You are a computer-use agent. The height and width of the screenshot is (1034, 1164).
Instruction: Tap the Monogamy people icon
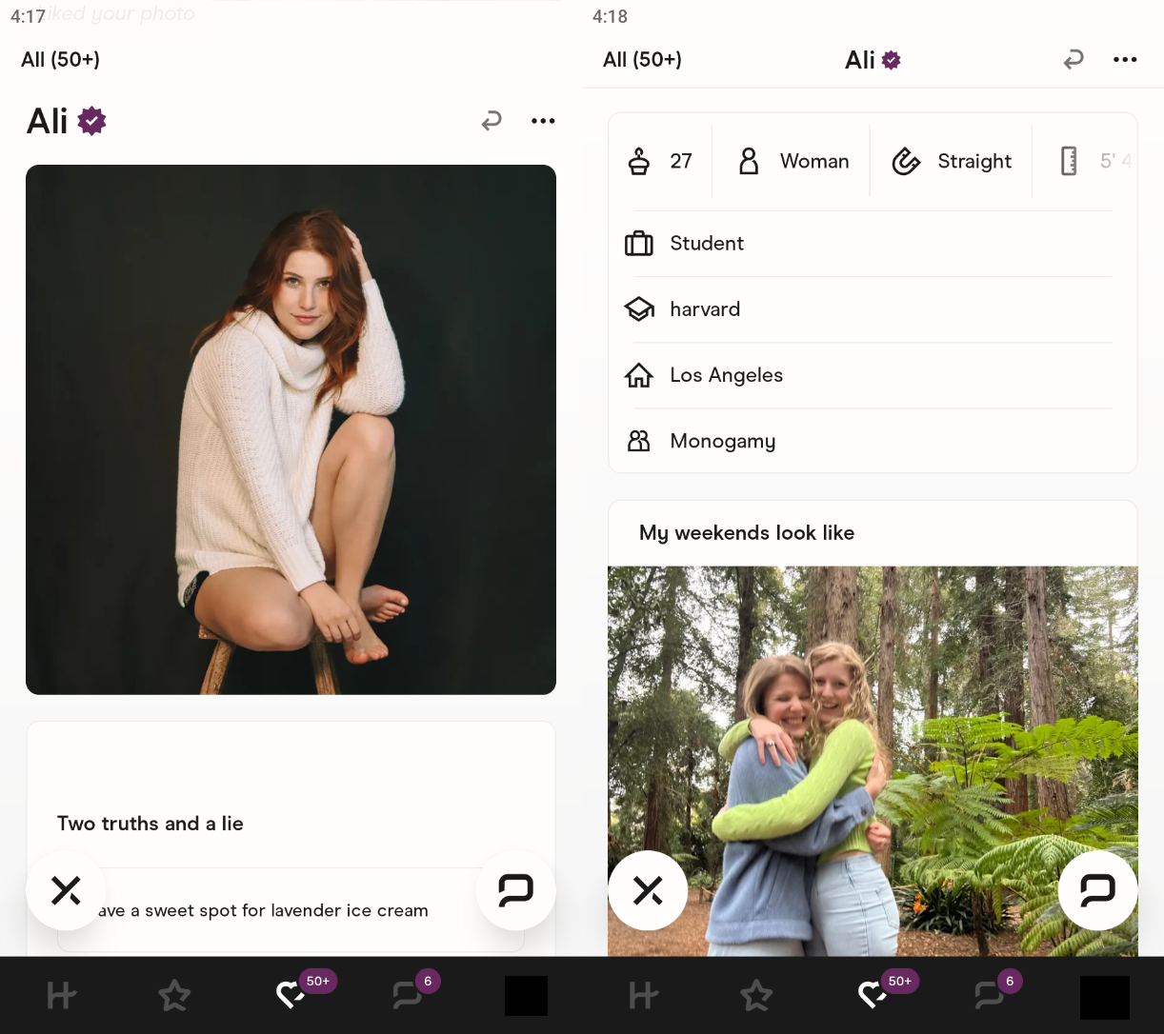pos(638,441)
